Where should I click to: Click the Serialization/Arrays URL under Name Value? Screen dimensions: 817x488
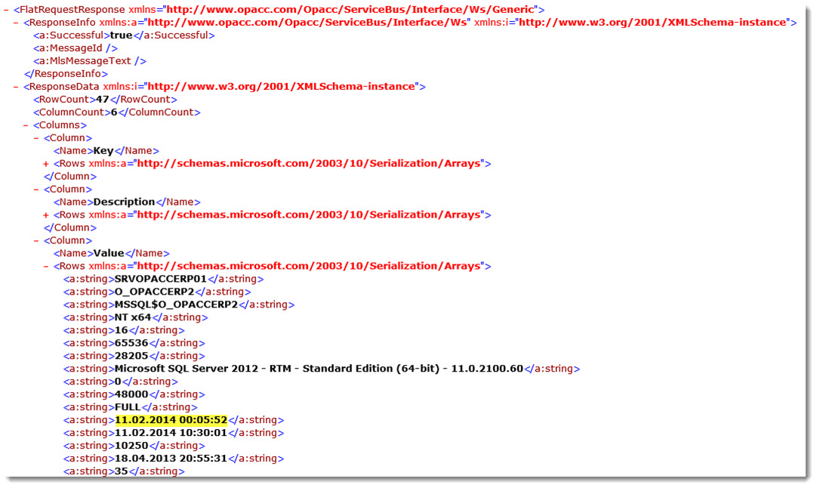click(309, 266)
